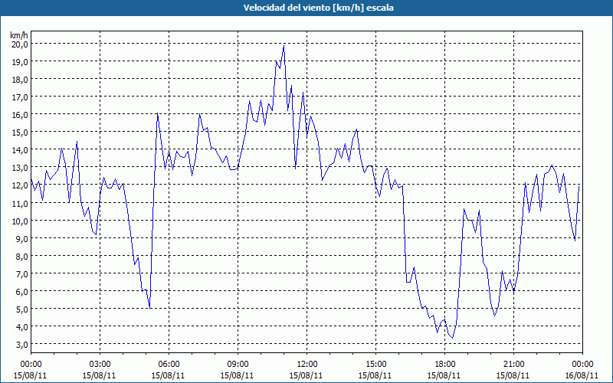Pick the "15,0" y-axis label

click(19, 132)
